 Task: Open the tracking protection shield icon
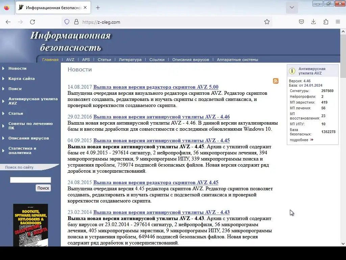coord(67,22)
